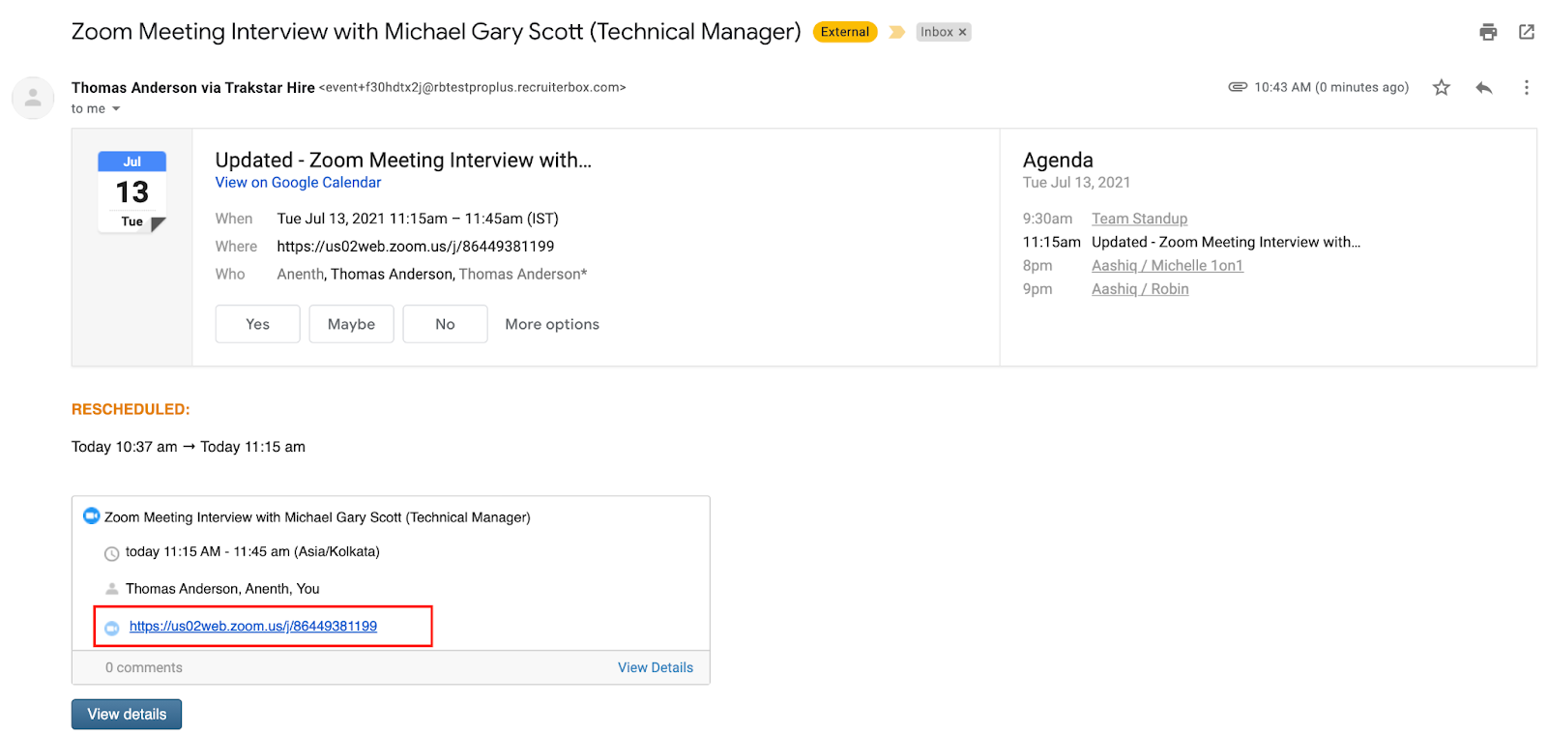Click the 'Thomas Anderson, Anenth, You' attendees text
Screen dimensions: 1547x735
(222, 589)
